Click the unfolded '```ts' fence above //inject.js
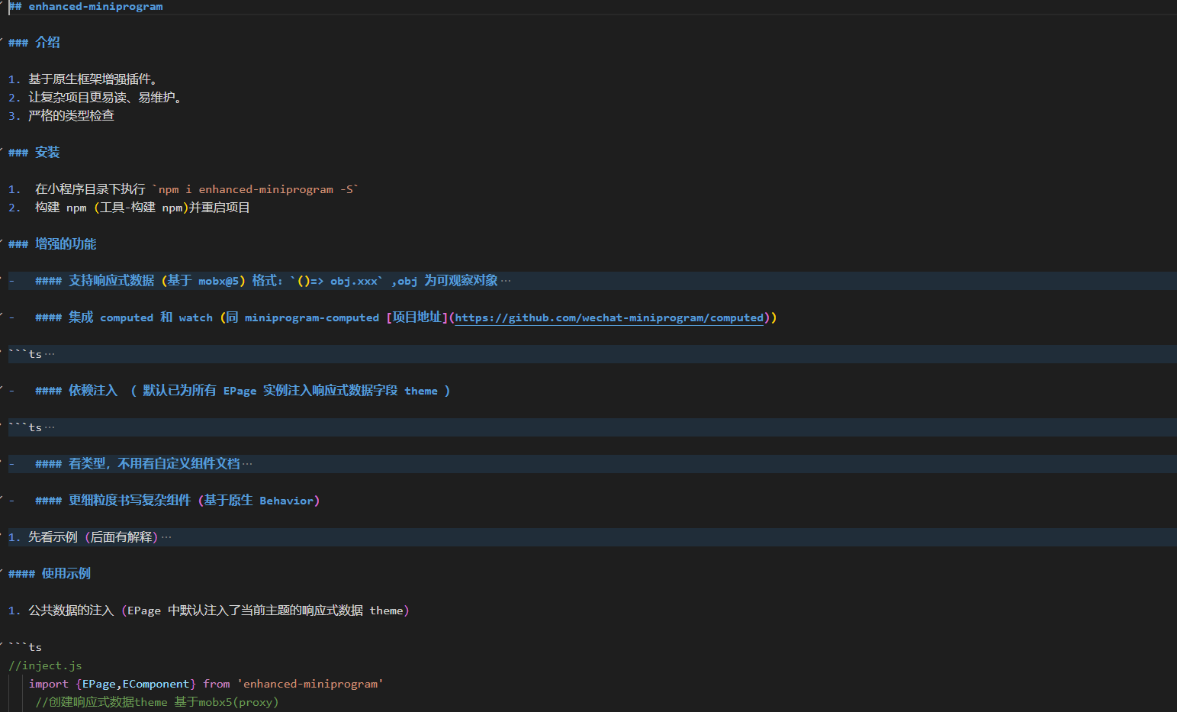The width and height of the screenshot is (1177, 712). pos(25,647)
